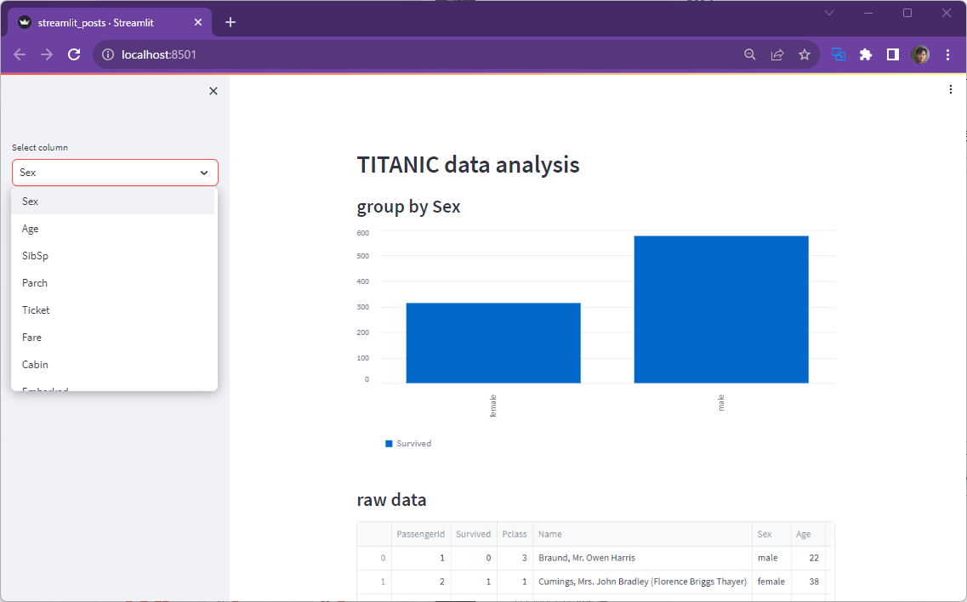Close the sidebar with the X
This screenshot has width=967, height=602.
pyautogui.click(x=213, y=91)
